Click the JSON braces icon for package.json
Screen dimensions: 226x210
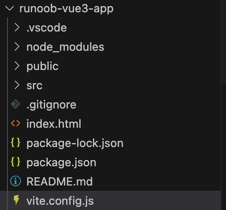[x=15, y=162]
